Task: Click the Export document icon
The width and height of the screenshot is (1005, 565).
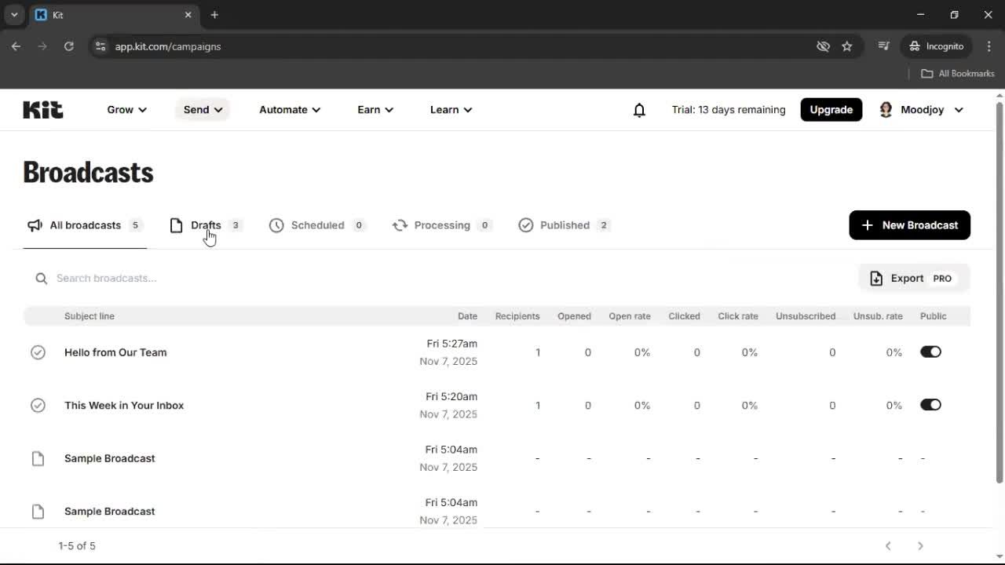Action: tap(876, 278)
